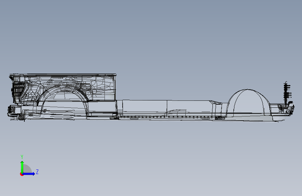Viewport: 302px width, 196px height.
Task: Select the truck bed box in the model
Action: pos(63,87)
